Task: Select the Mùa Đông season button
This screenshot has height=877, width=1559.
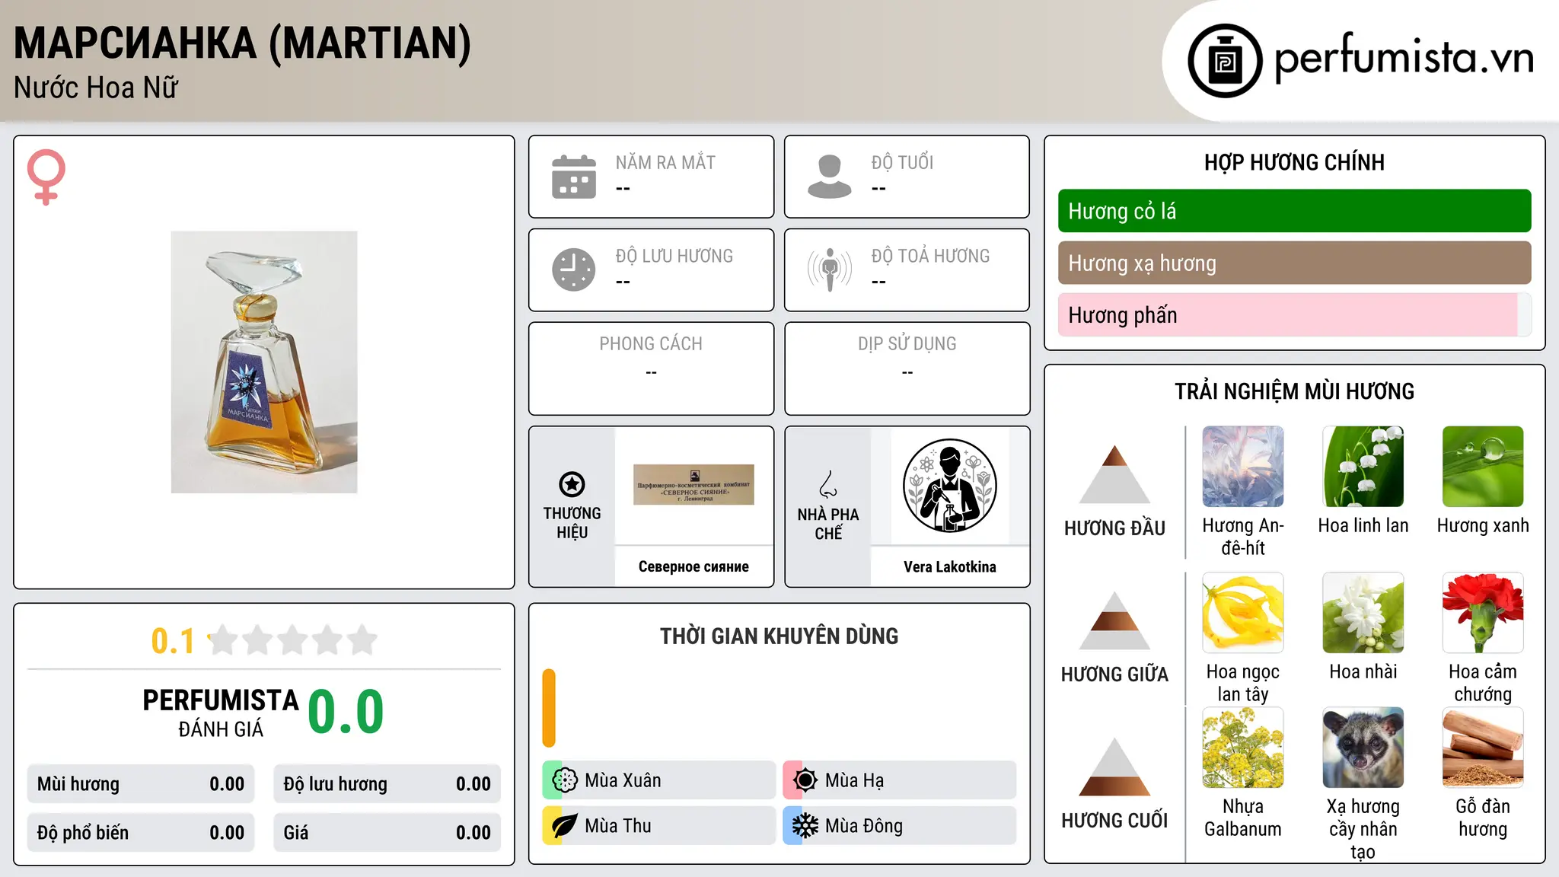Action: click(900, 826)
